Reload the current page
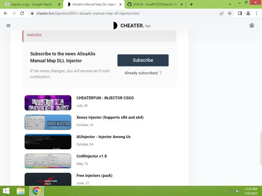Viewport: 262px width, 196px height. click(22, 13)
